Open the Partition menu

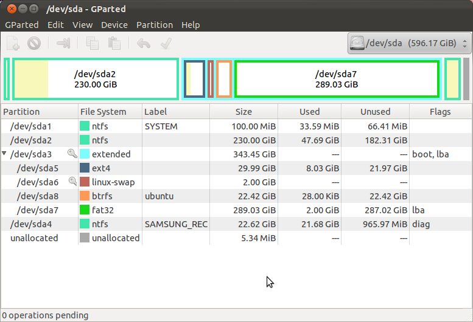click(x=154, y=25)
